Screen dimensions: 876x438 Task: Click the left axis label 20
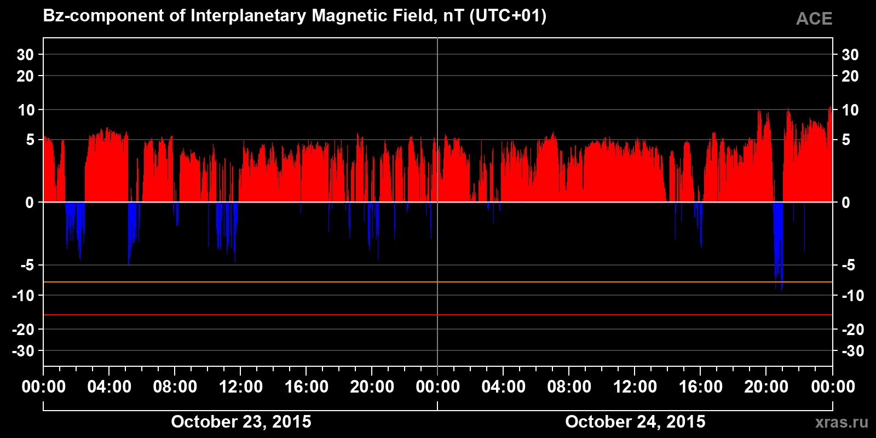pyautogui.click(x=25, y=76)
